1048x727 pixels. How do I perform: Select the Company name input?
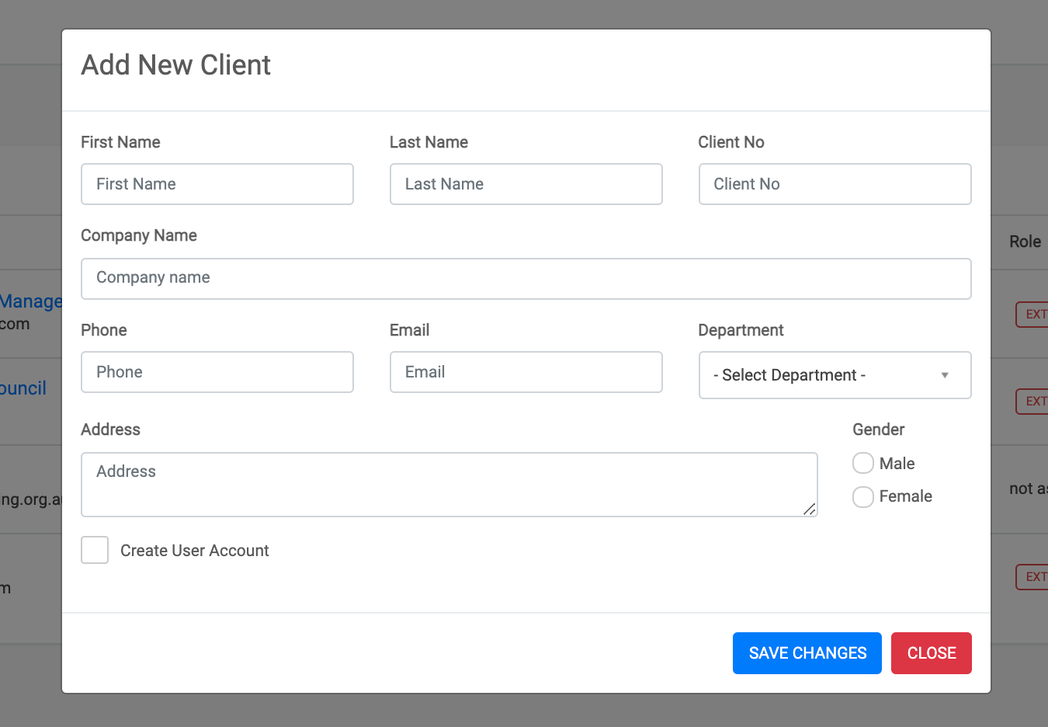526,279
